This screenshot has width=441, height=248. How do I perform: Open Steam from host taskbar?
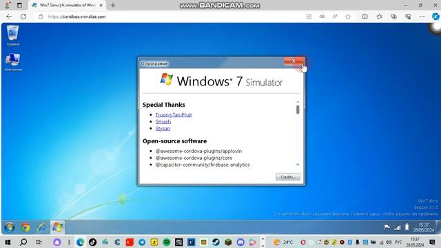click(216, 242)
